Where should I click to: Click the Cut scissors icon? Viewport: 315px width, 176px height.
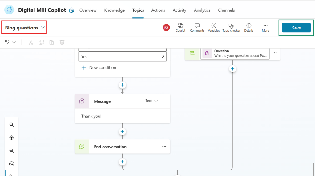31,42
